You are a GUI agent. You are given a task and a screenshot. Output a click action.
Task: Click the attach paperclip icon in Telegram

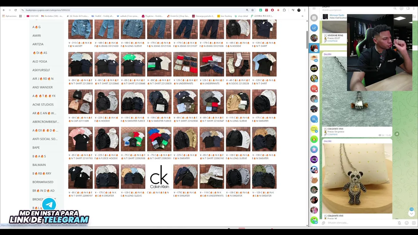pos(323,223)
